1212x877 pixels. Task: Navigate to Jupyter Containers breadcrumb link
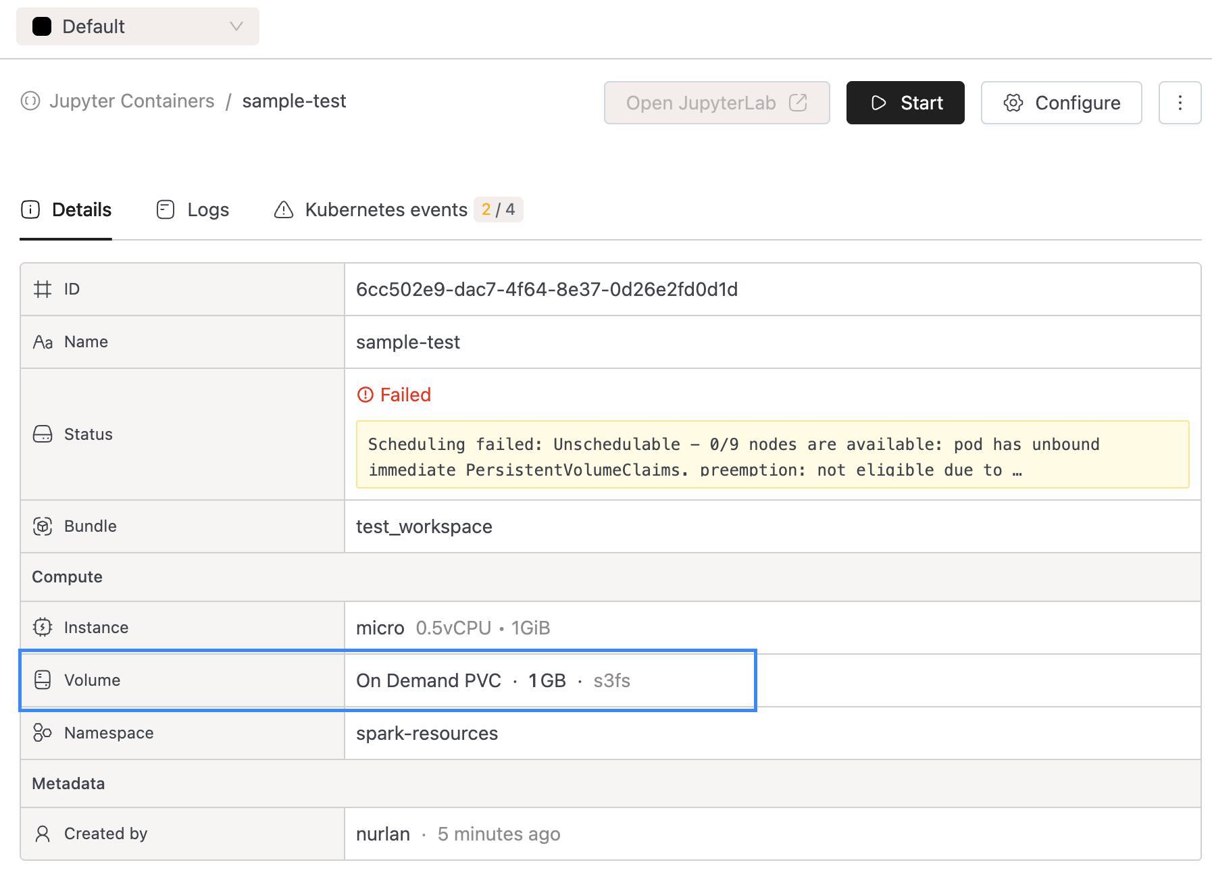[132, 101]
